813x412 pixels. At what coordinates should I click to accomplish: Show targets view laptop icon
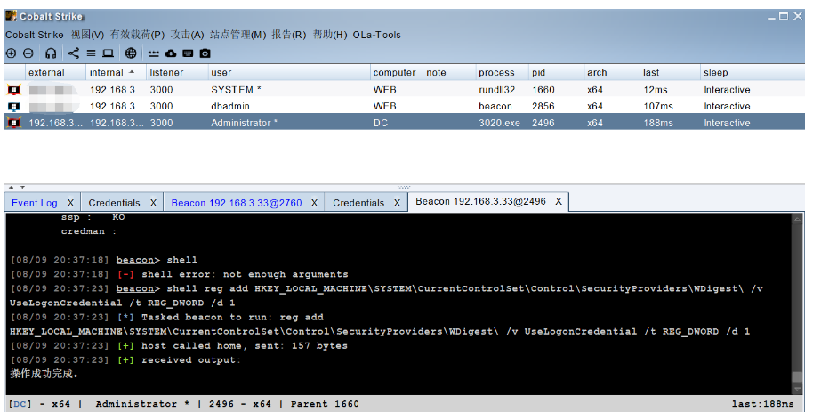pyautogui.click(x=108, y=53)
